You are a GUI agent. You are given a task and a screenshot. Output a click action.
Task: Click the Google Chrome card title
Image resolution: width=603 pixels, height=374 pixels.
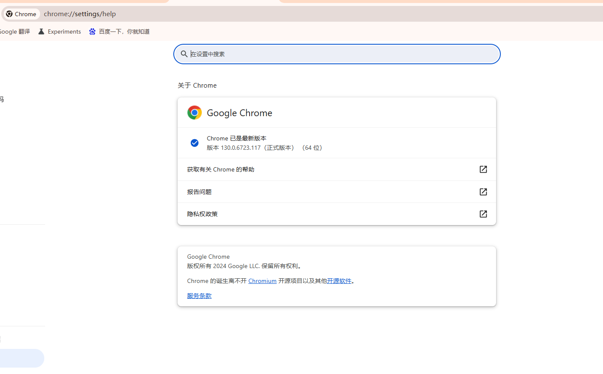click(x=239, y=113)
